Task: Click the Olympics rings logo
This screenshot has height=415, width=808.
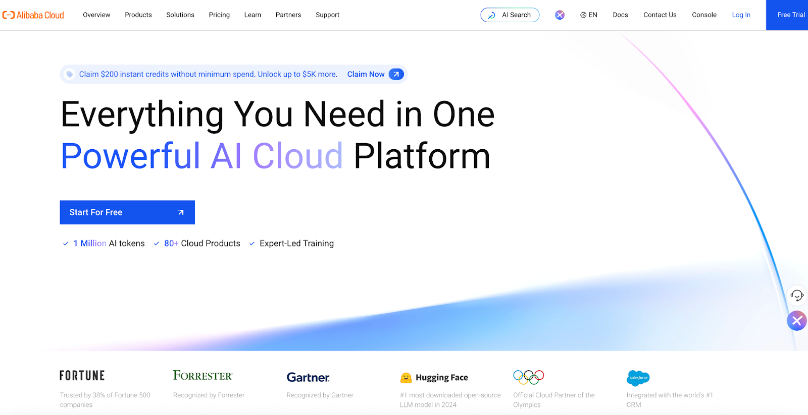Action: coord(528,377)
